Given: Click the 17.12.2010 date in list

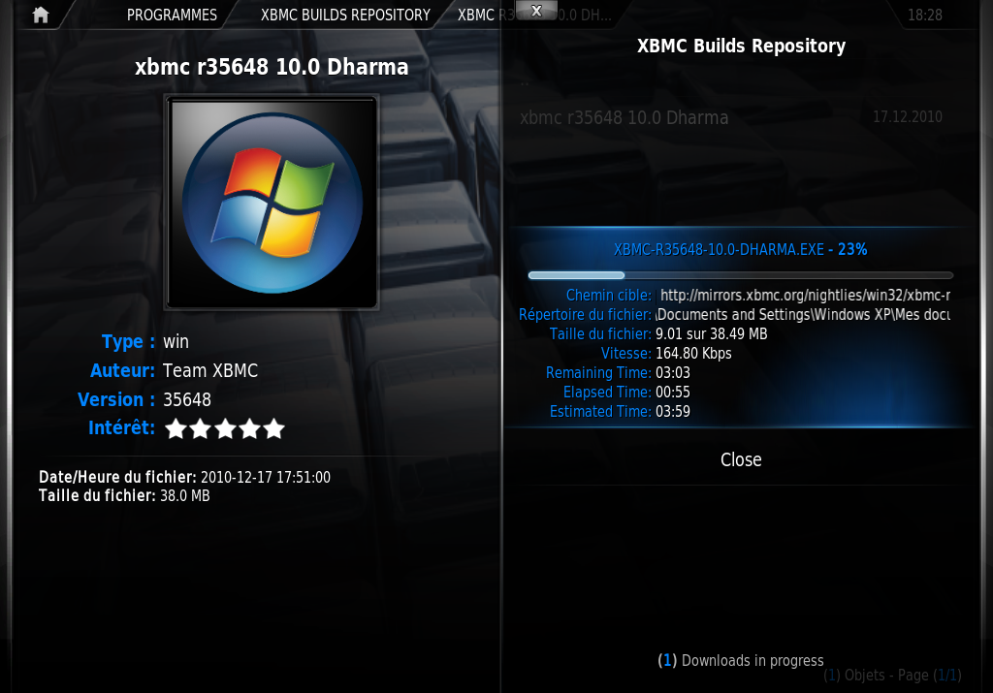Looking at the screenshot, I should coord(908,117).
